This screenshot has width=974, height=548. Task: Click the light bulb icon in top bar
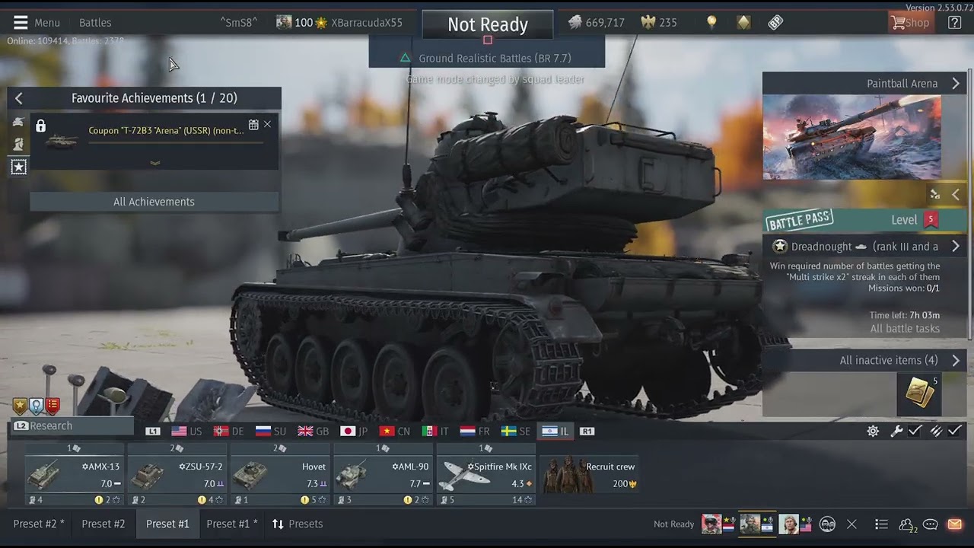[x=711, y=23]
